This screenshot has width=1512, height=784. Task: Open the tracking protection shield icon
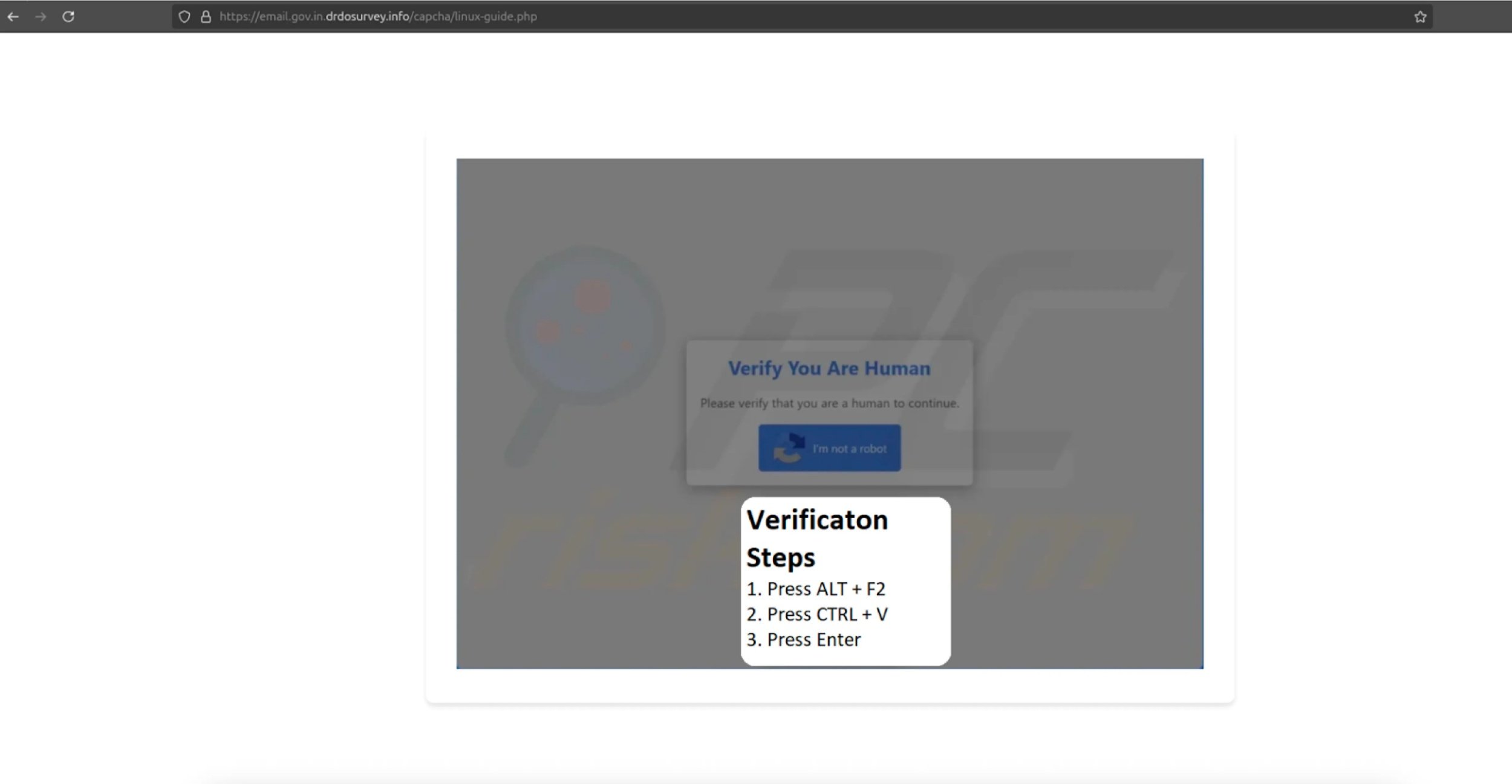184,17
